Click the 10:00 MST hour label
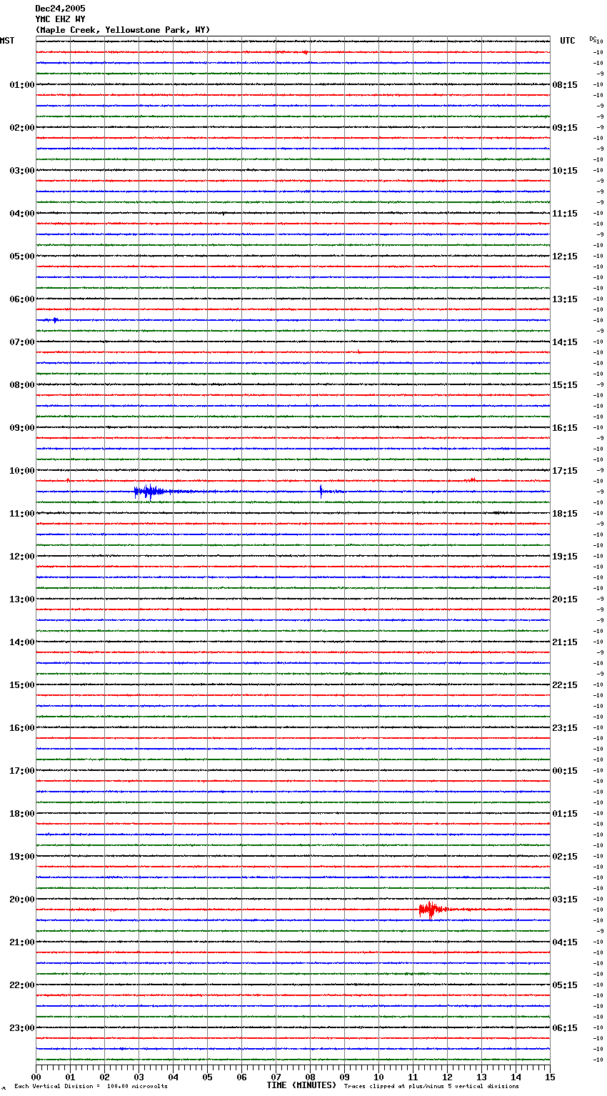 pos(22,470)
